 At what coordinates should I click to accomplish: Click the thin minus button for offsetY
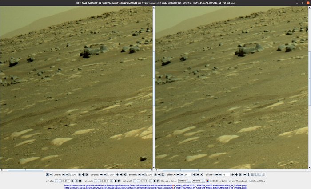220,175
